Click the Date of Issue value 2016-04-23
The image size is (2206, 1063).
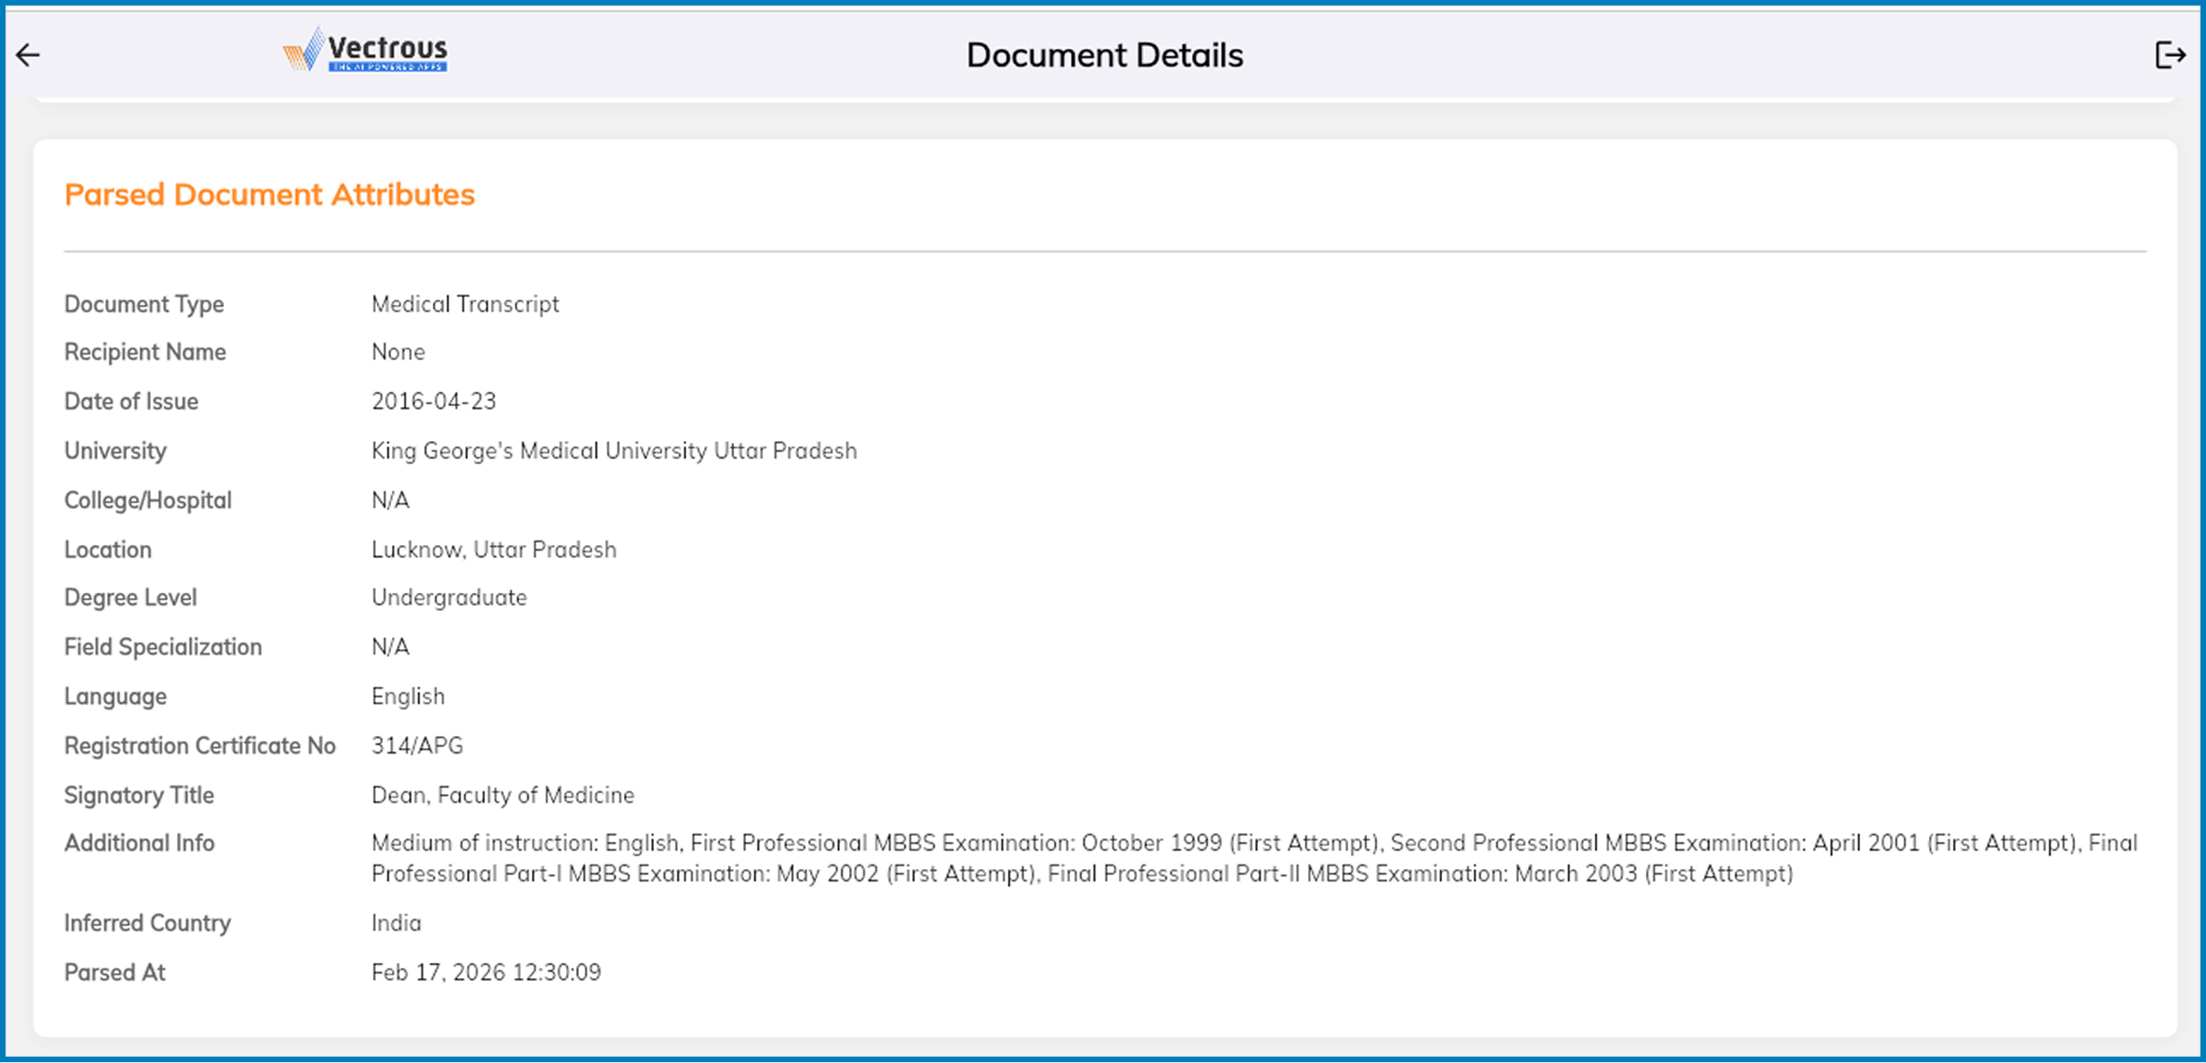[433, 401]
